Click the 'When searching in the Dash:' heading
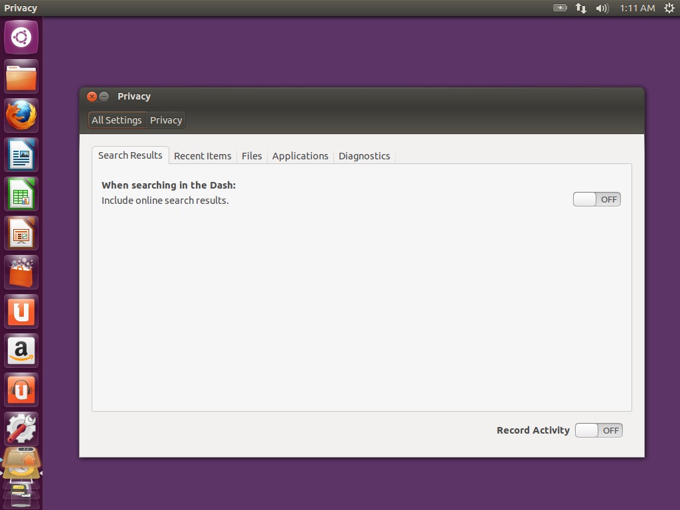 pos(169,185)
